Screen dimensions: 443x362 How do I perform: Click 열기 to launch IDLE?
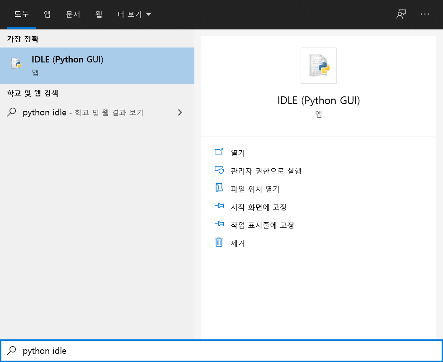pyautogui.click(x=239, y=152)
